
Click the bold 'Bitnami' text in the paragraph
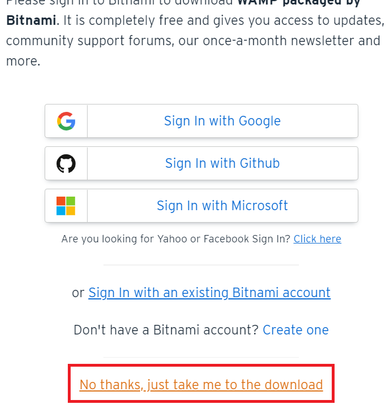[31, 21]
